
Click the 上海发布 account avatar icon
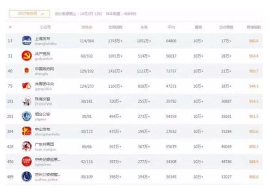click(x=27, y=41)
